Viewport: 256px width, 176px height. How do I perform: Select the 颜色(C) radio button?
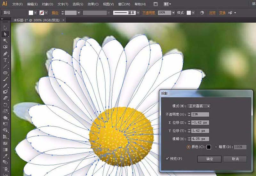[188, 147]
